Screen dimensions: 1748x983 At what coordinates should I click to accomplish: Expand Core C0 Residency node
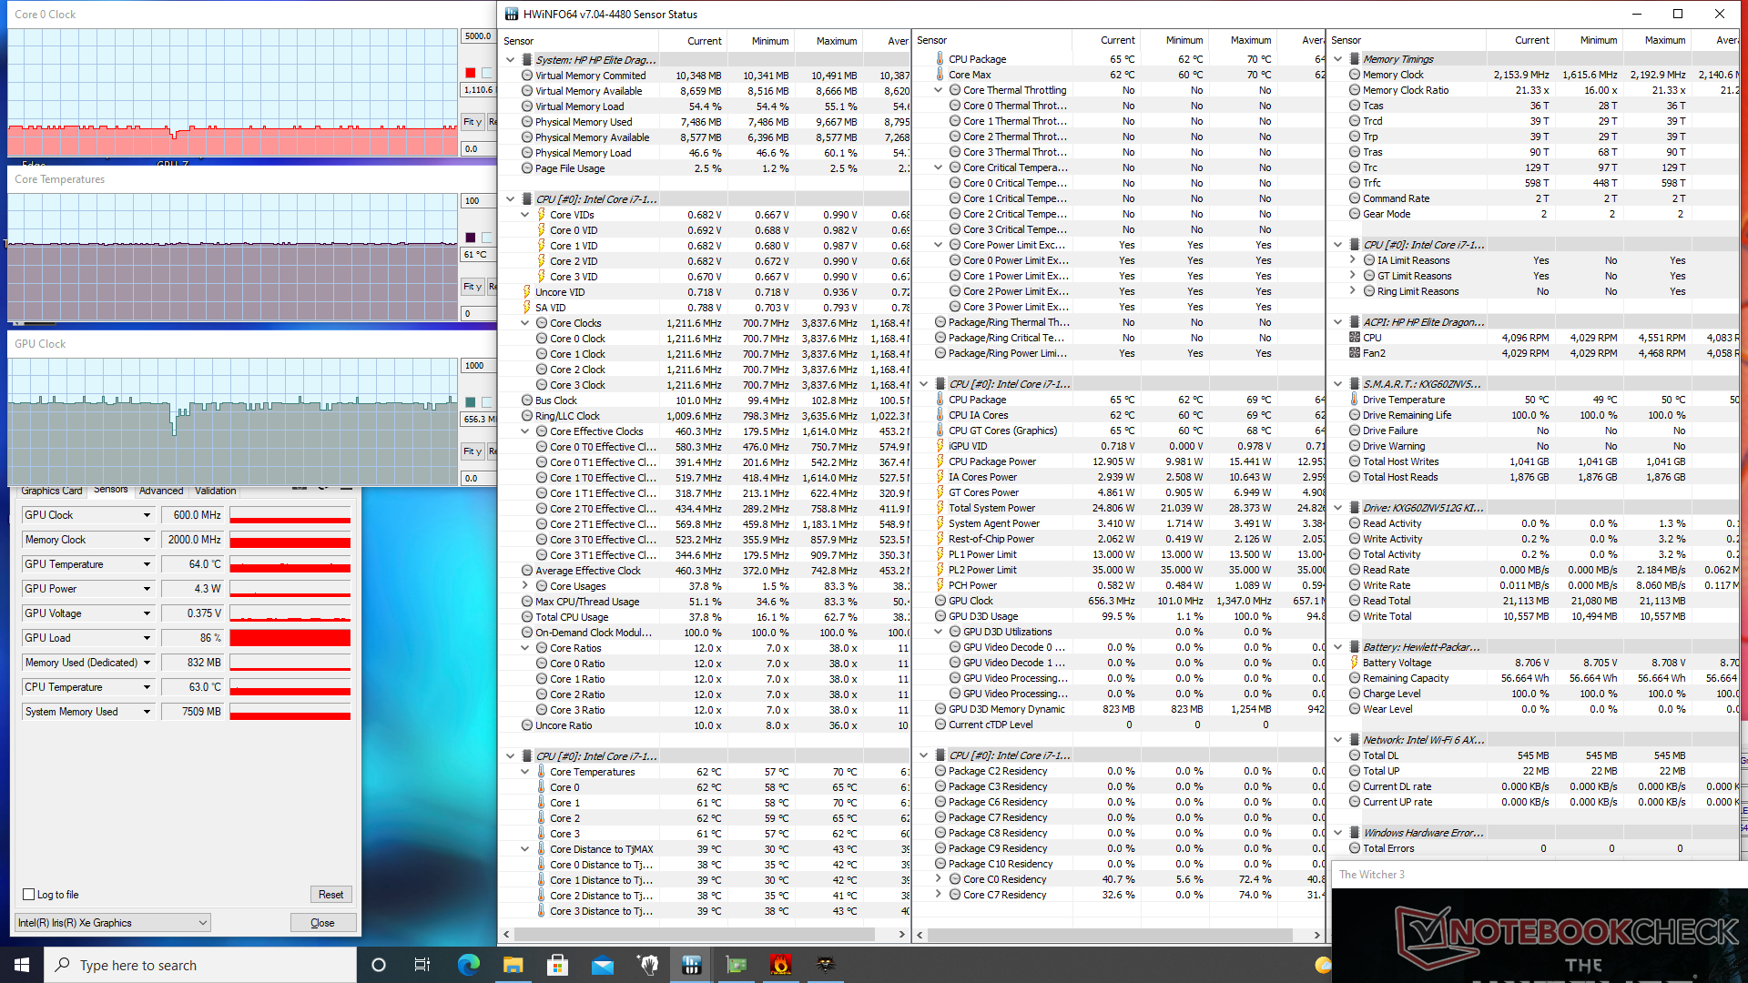[x=939, y=879]
